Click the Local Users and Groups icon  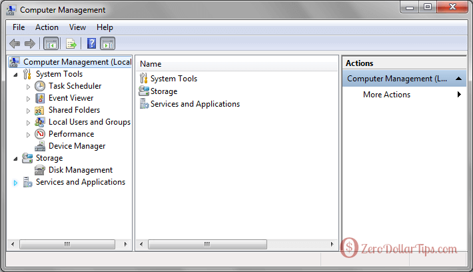[40, 122]
